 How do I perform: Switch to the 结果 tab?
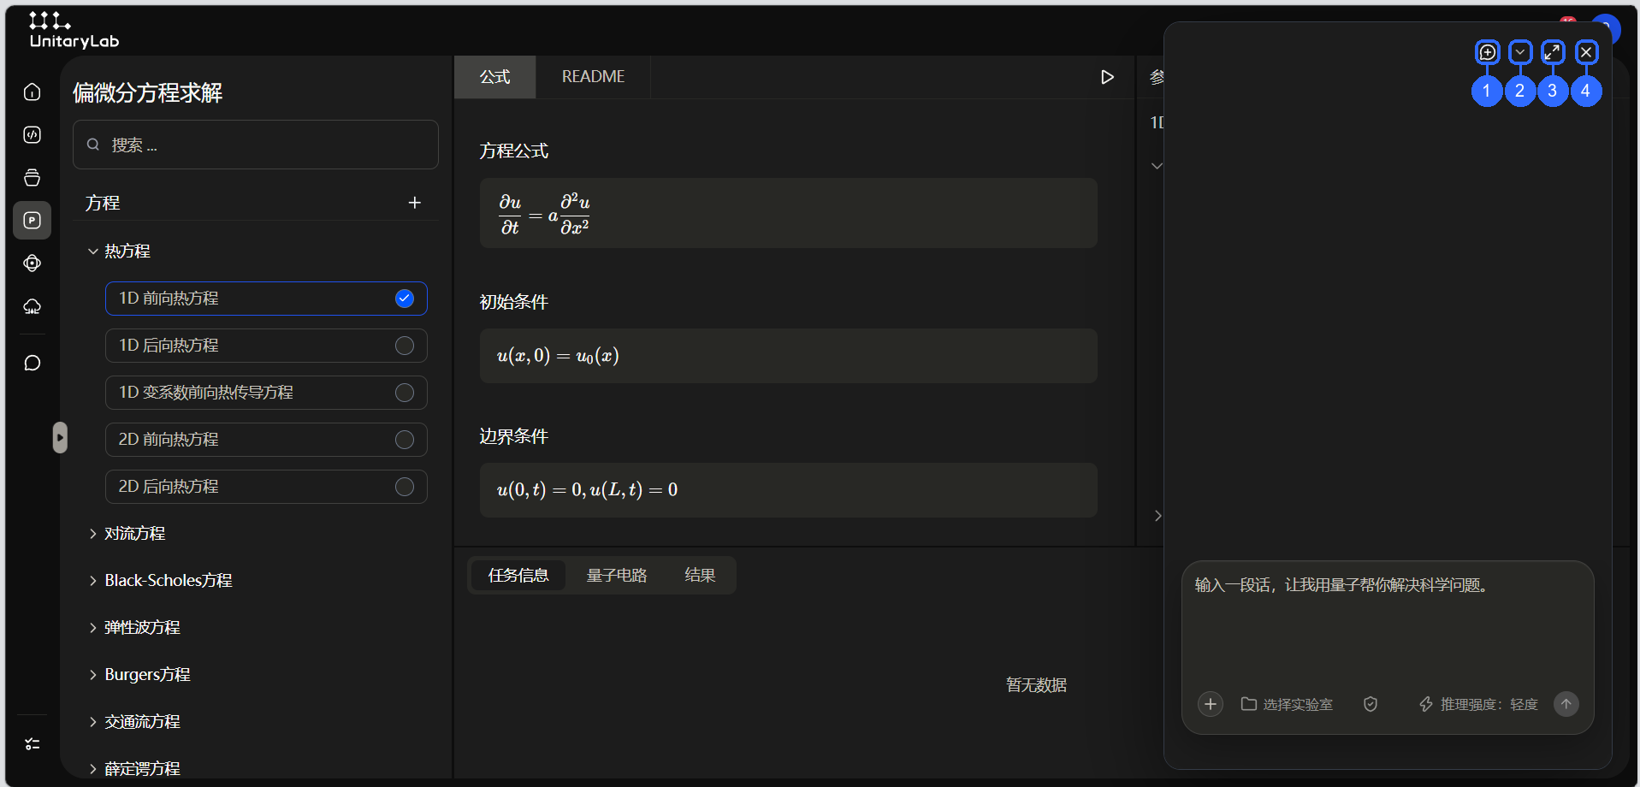click(700, 576)
